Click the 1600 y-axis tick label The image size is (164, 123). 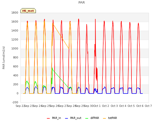point(15,22)
